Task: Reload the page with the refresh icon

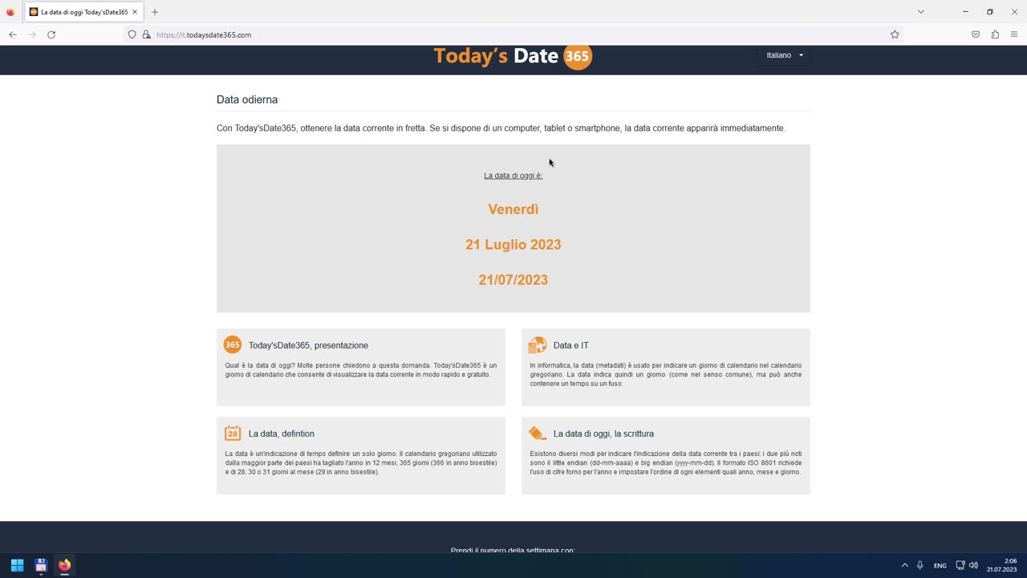Action: (51, 35)
